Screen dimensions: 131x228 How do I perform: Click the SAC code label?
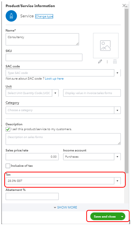(13, 66)
